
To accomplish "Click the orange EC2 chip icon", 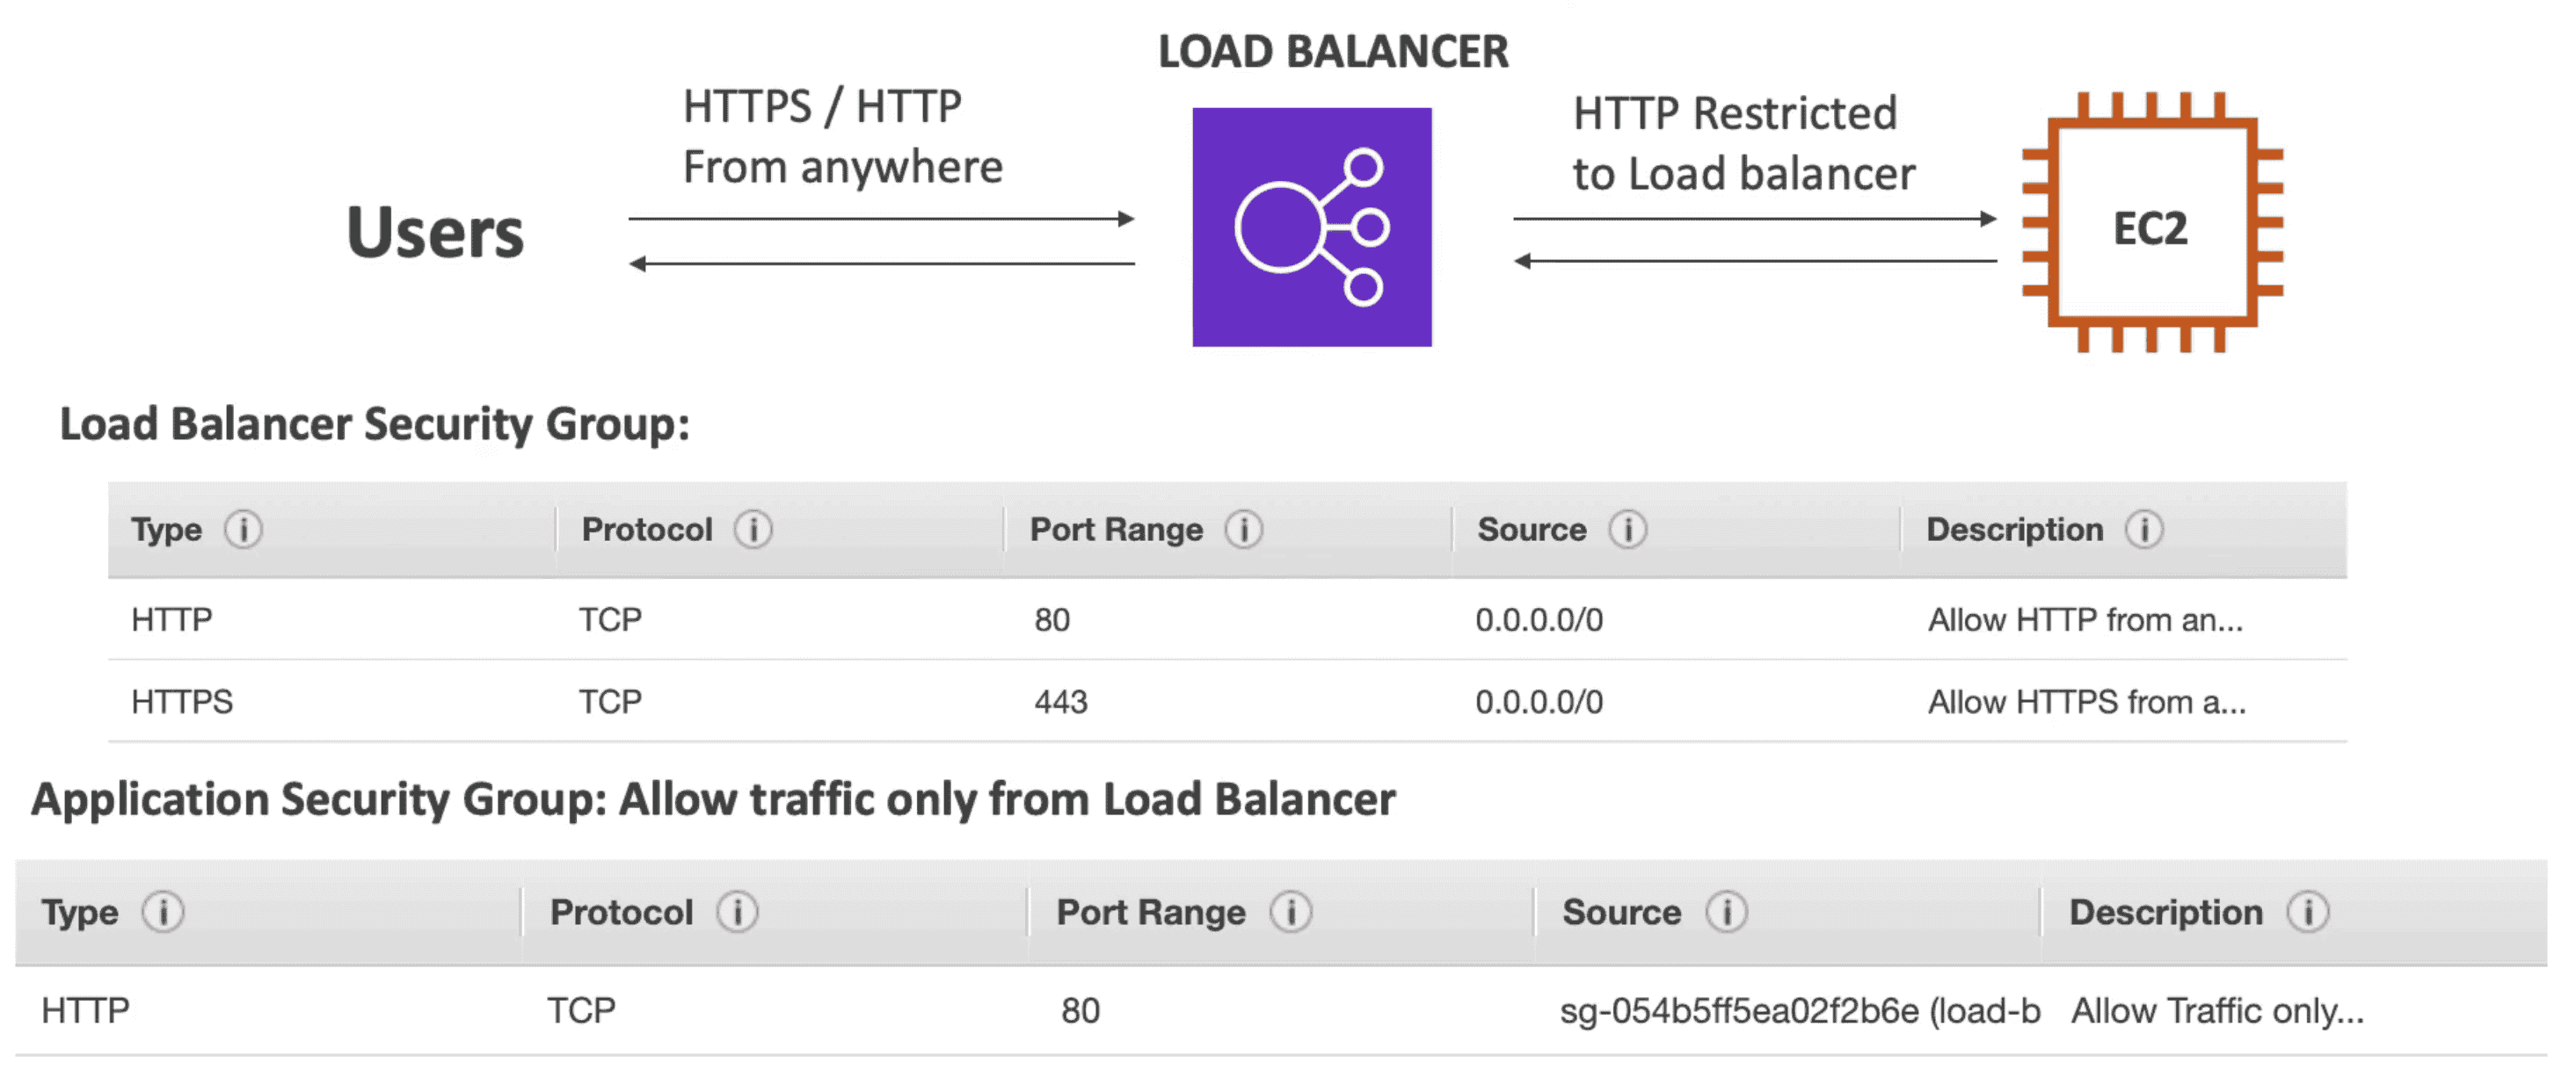I will click(x=2150, y=225).
